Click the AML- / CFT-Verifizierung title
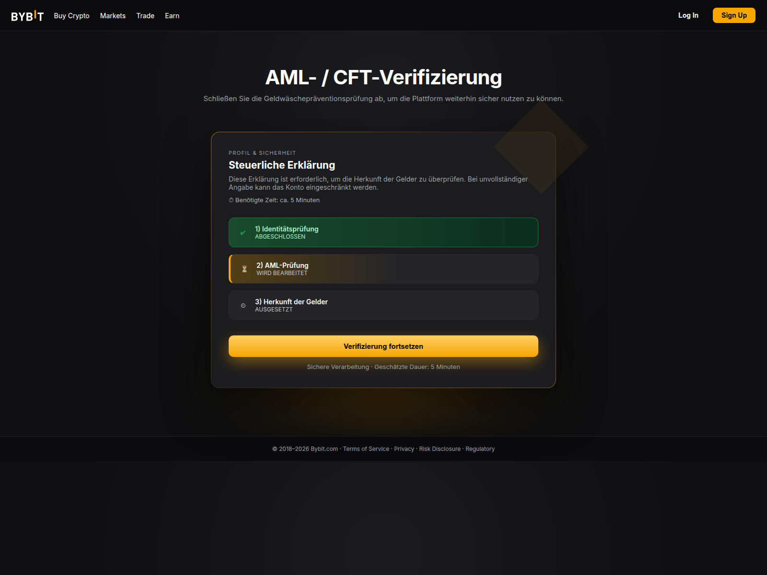767x575 pixels. [383, 78]
